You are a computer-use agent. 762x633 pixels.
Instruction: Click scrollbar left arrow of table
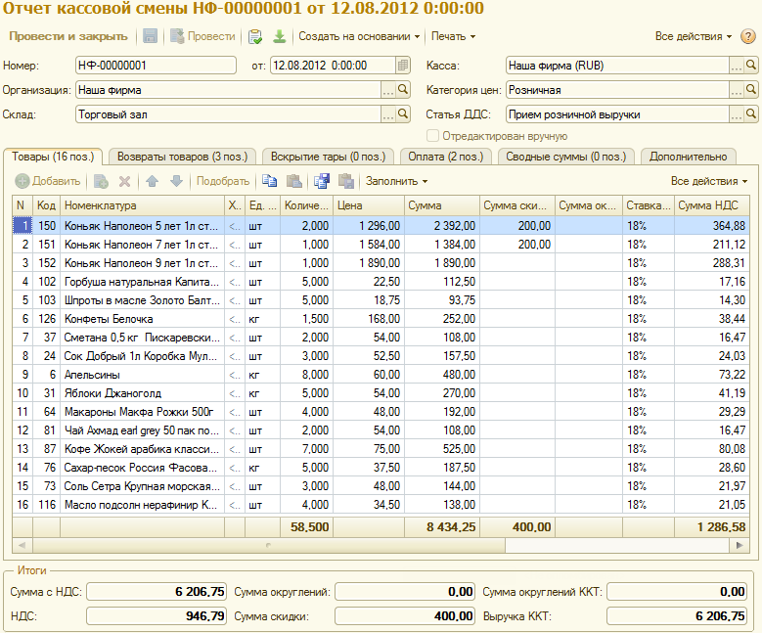(22, 546)
